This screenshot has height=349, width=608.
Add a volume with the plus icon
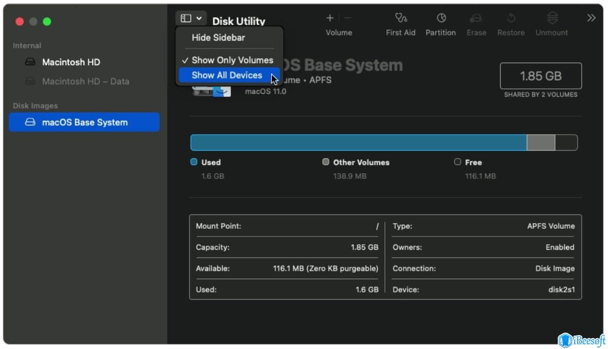329,18
